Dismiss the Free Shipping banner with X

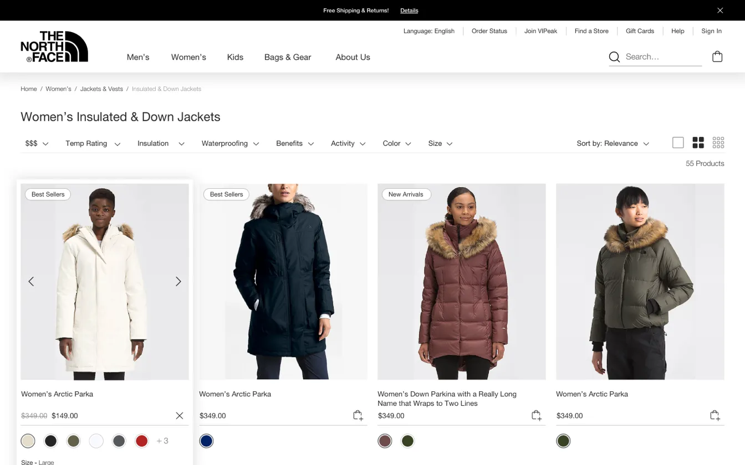coord(720,11)
